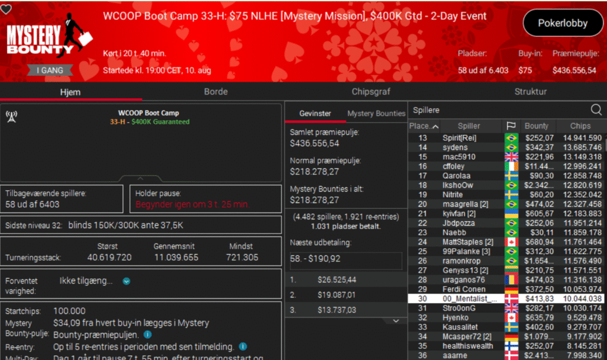Viewport: 607px width, 360px height.
Task: Click the Holder pause countdown box
Action: click(x=206, y=199)
